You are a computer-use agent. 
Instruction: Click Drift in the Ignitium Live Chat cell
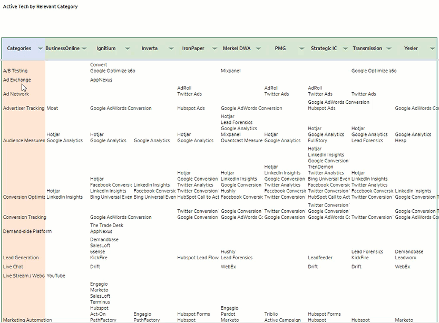(x=95, y=267)
